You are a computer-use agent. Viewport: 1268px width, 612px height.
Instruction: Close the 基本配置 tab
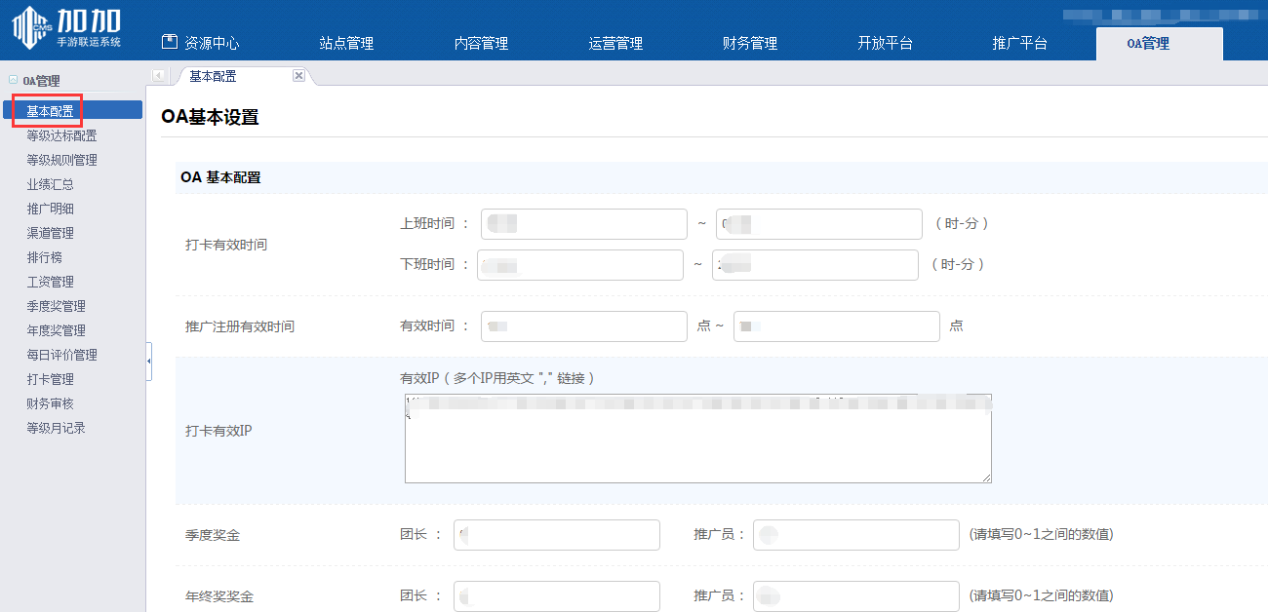coord(298,76)
